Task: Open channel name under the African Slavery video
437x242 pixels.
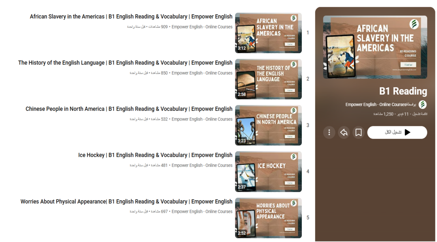Action: click(x=202, y=27)
